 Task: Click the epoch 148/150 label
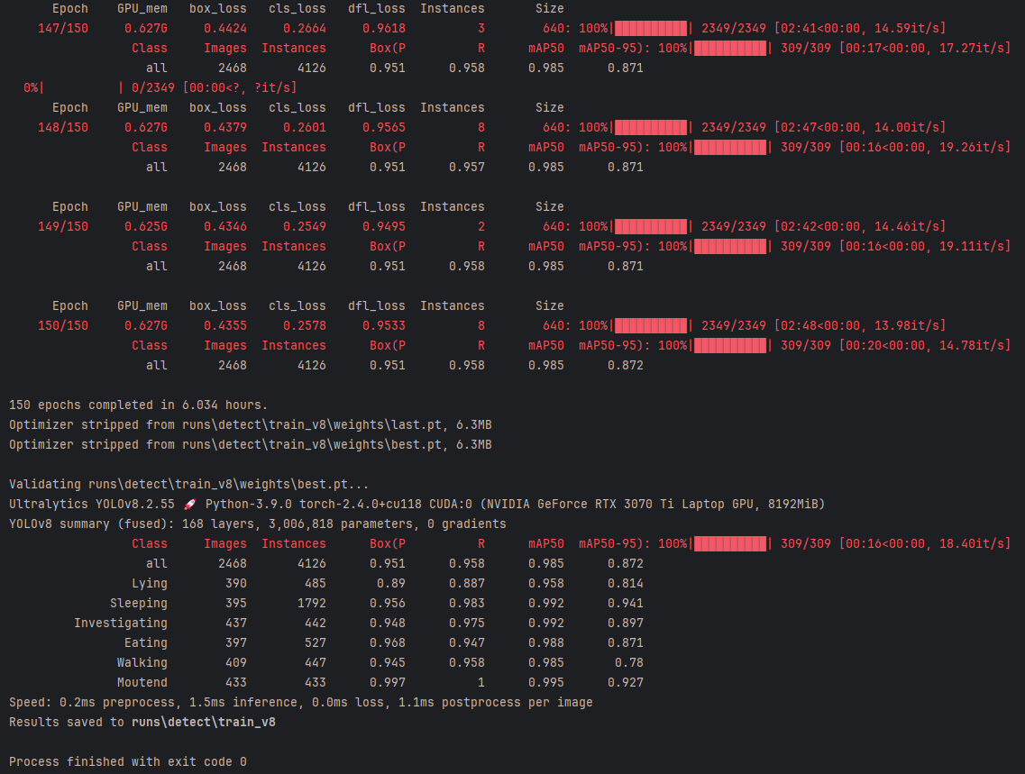(x=63, y=127)
